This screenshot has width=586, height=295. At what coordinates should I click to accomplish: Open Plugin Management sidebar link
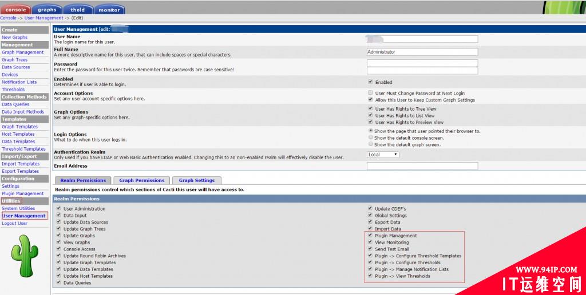pyautogui.click(x=23, y=193)
